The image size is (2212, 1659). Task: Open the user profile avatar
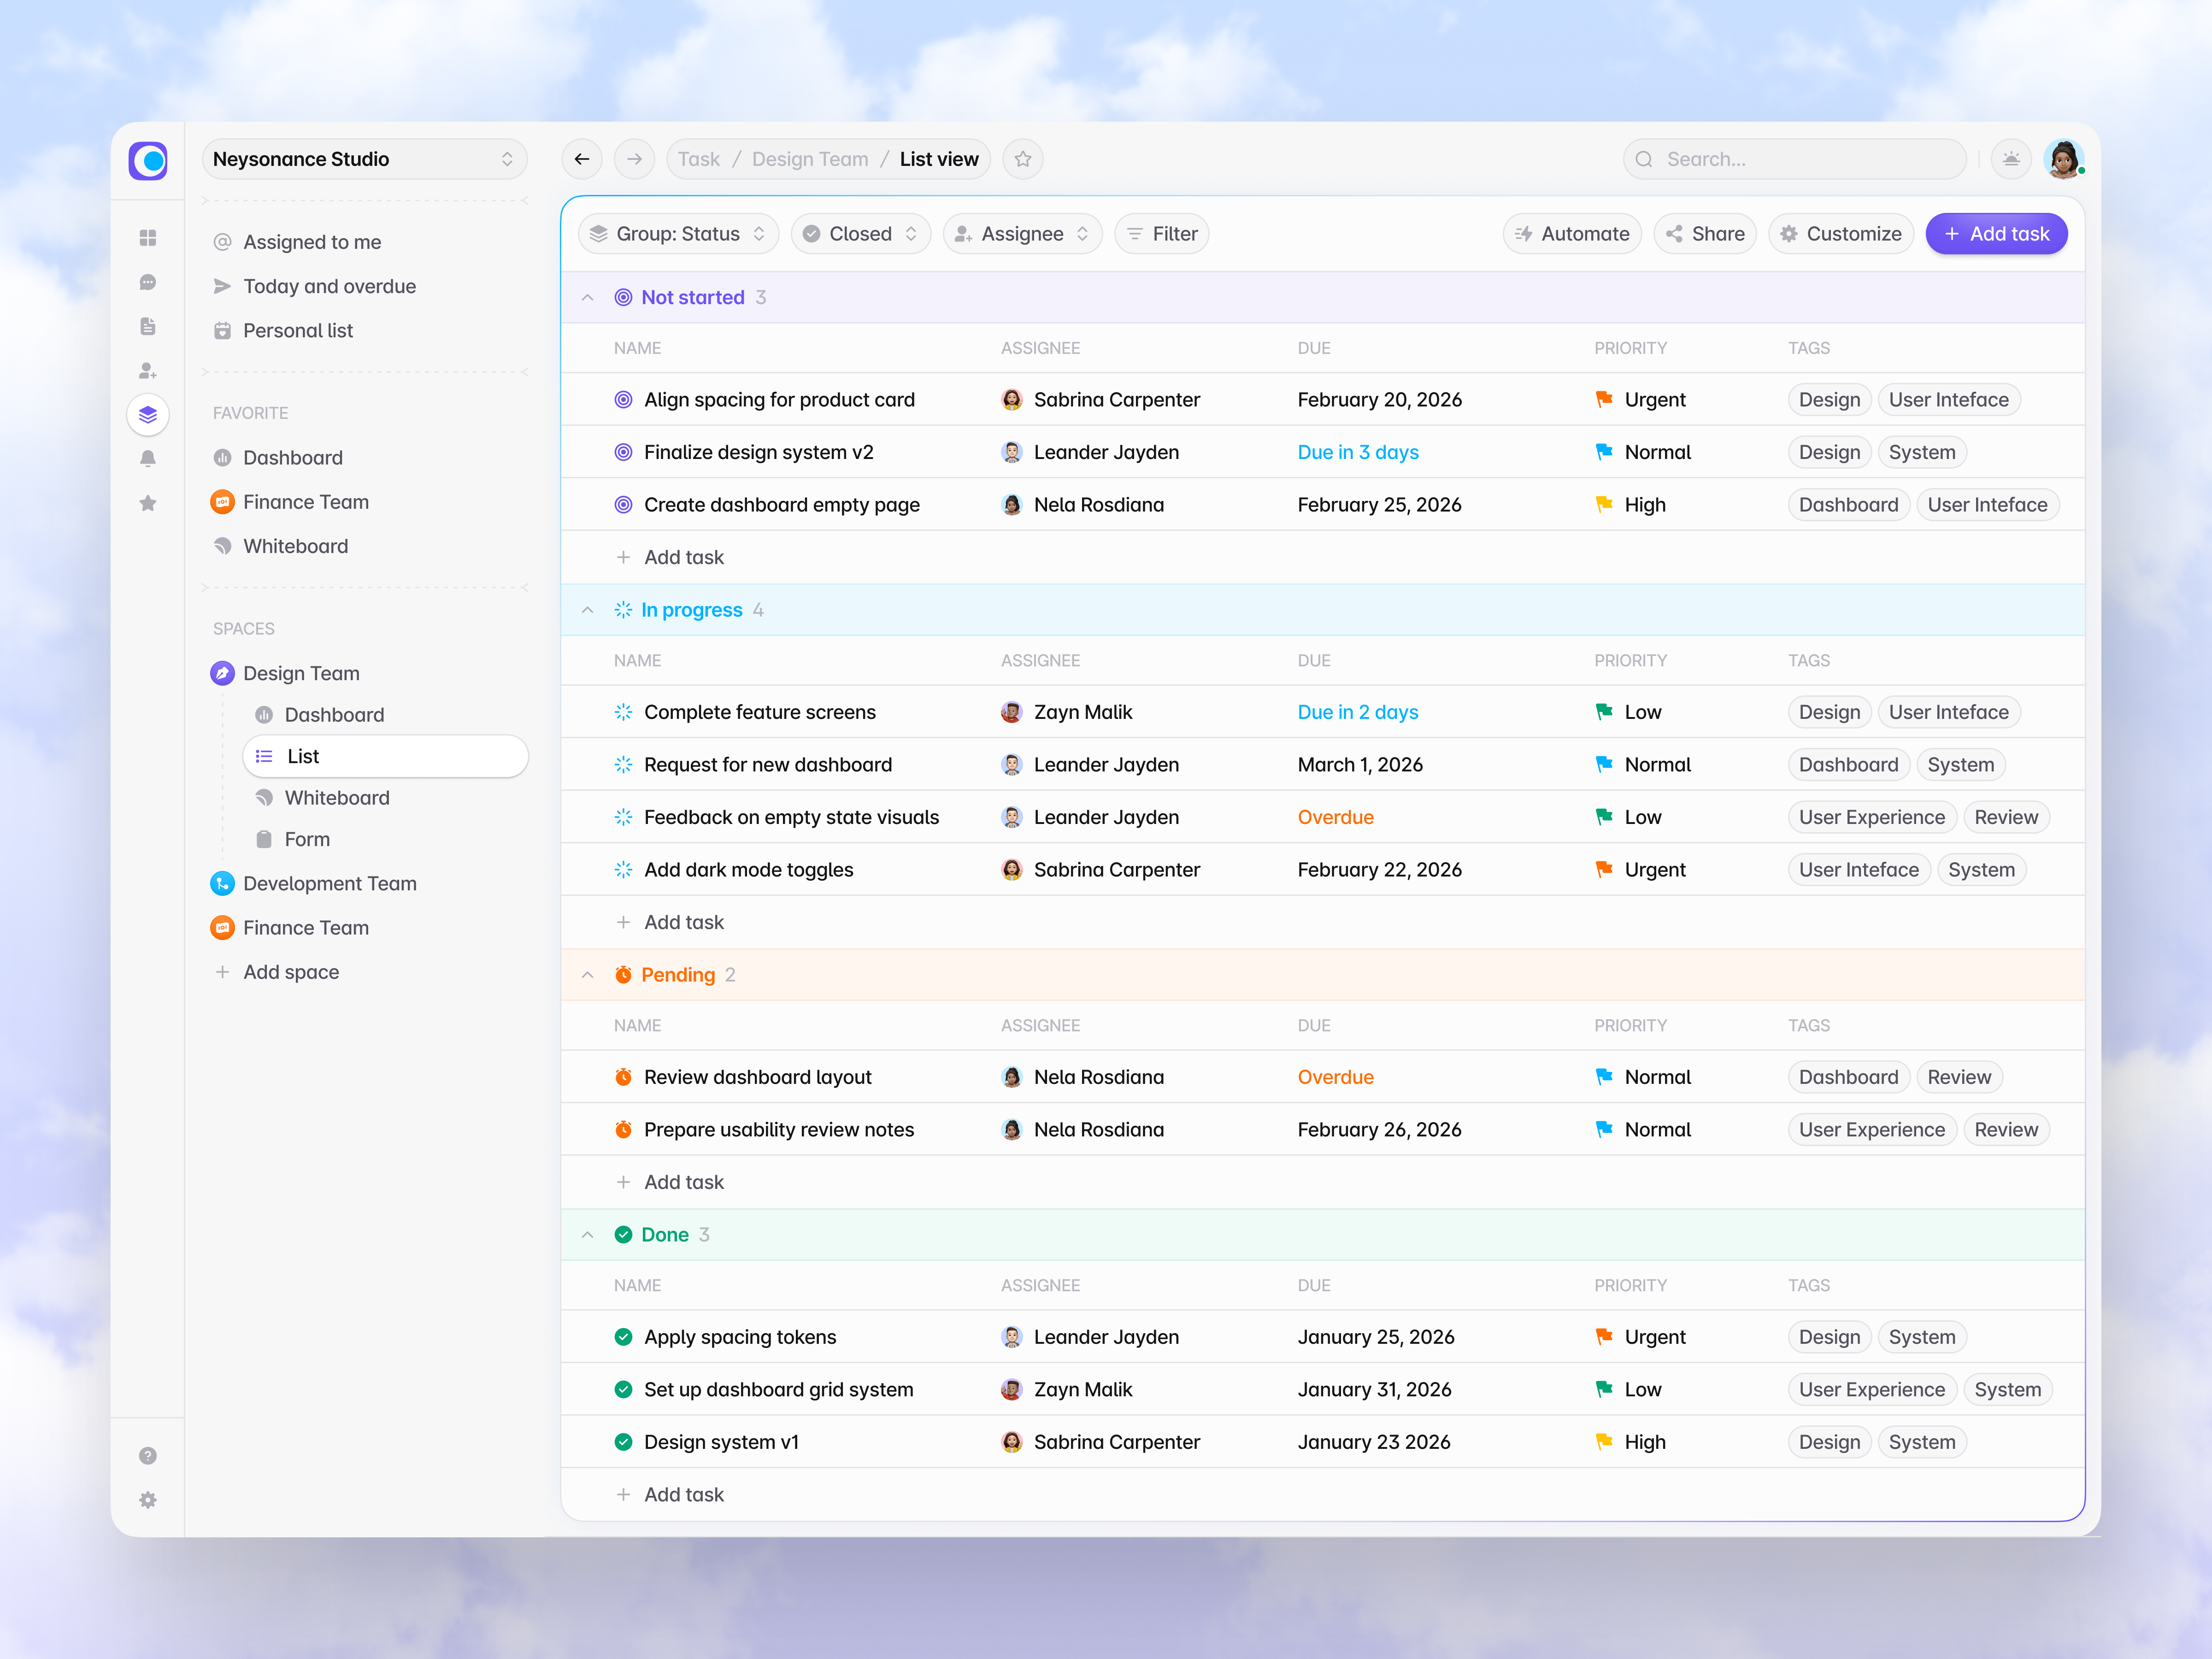click(x=2063, y=159)
